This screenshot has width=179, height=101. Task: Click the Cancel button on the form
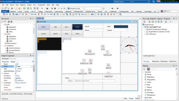(x=43, y=34)
